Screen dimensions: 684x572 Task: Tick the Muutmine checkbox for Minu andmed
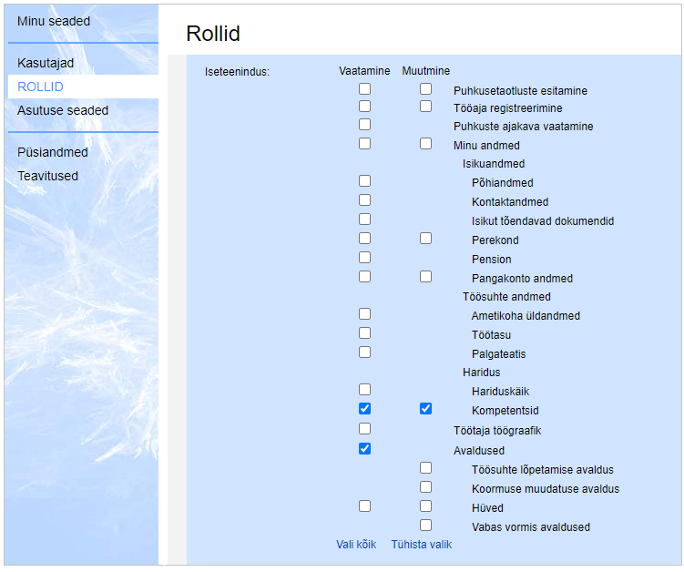[x=425, y=144]
